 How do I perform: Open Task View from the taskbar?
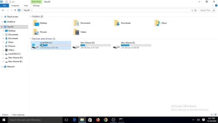tap(66, 120)
